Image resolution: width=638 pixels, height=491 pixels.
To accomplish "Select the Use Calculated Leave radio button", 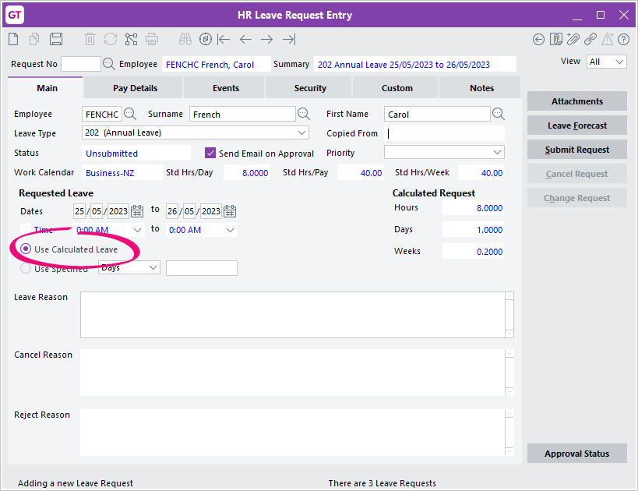I will tap(26, 249).
